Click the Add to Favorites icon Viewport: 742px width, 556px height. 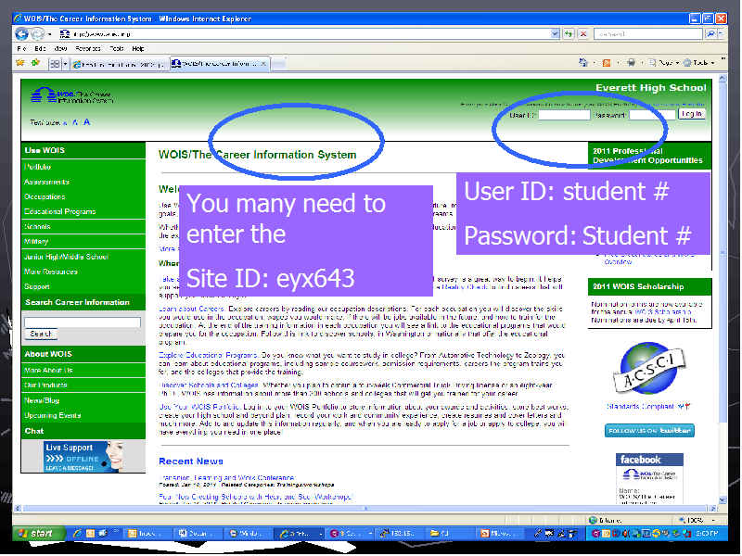coord(35,63)
